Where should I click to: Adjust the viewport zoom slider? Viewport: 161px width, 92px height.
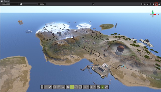tap(29, 4)
